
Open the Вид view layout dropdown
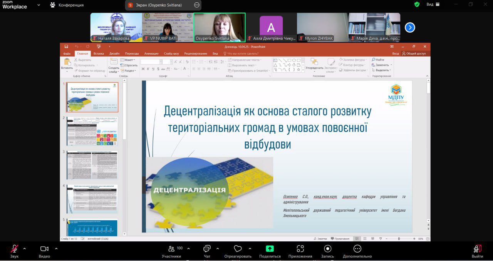(x=434, y=5)
